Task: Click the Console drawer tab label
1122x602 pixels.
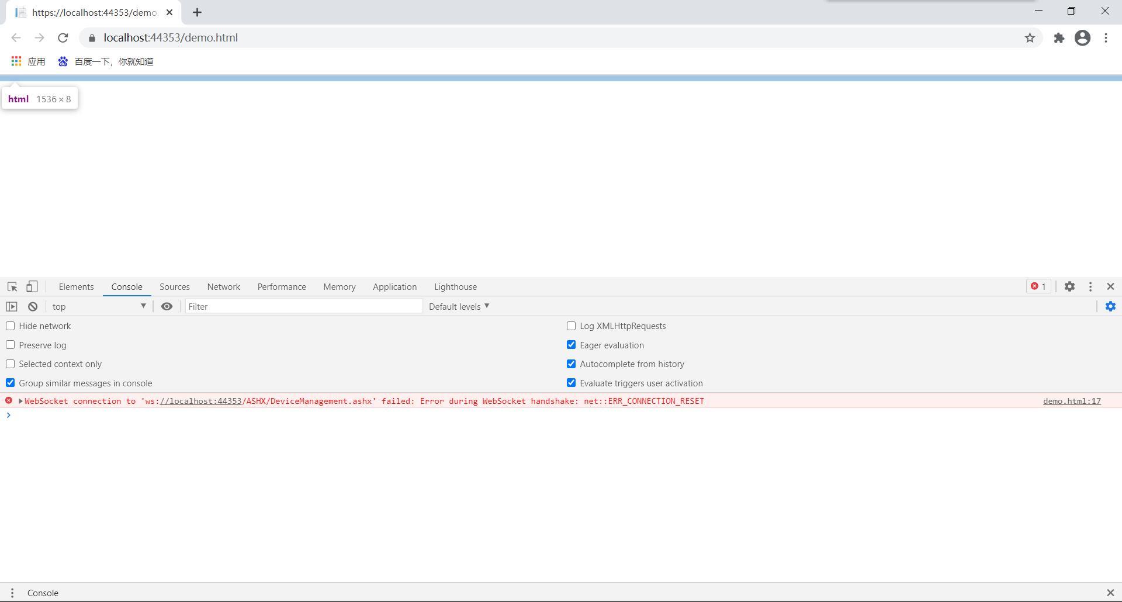Action: [43, 593]
